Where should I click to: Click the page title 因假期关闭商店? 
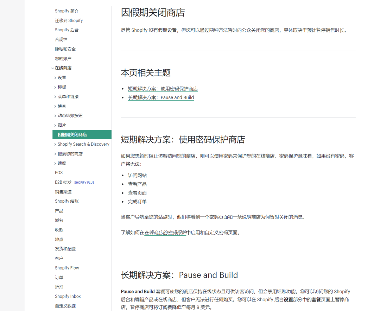(153, 13)
